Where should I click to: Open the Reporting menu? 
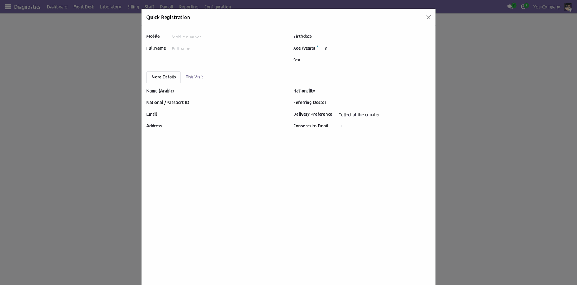(189, 7)
